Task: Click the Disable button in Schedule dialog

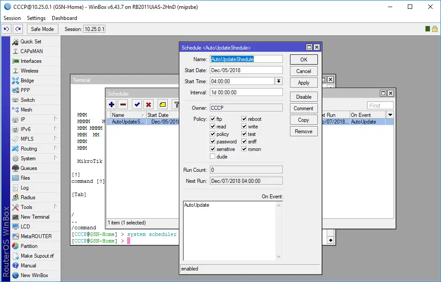Action: pyautogui.click(x=304, y=97)
